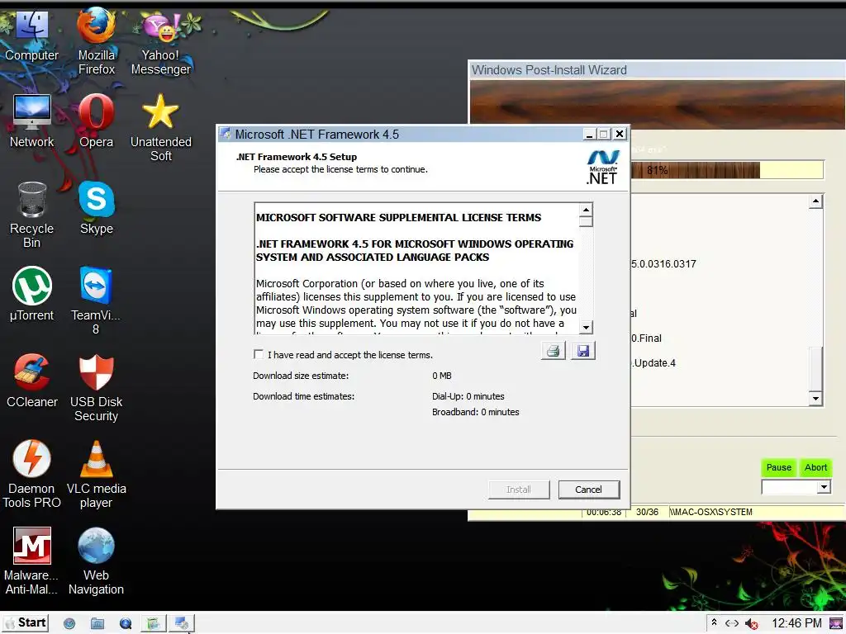Click the volume muted tray icon

[x=752, y=624]
